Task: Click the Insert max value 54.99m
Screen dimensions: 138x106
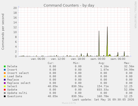Action: point(129,70)
